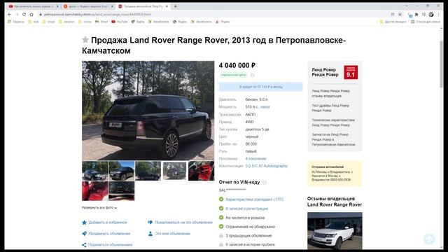Click the 4 040 000 ₽ price
This screenshot has width=448, height=252.
pos(237,65)
